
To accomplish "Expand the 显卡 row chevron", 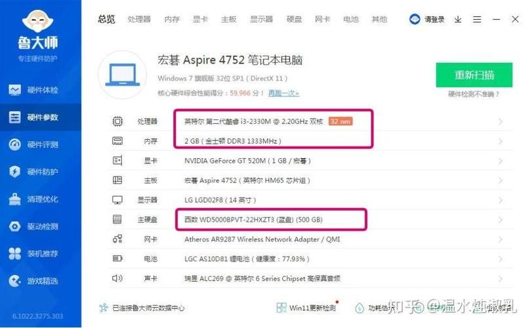I will coord(501,161).
